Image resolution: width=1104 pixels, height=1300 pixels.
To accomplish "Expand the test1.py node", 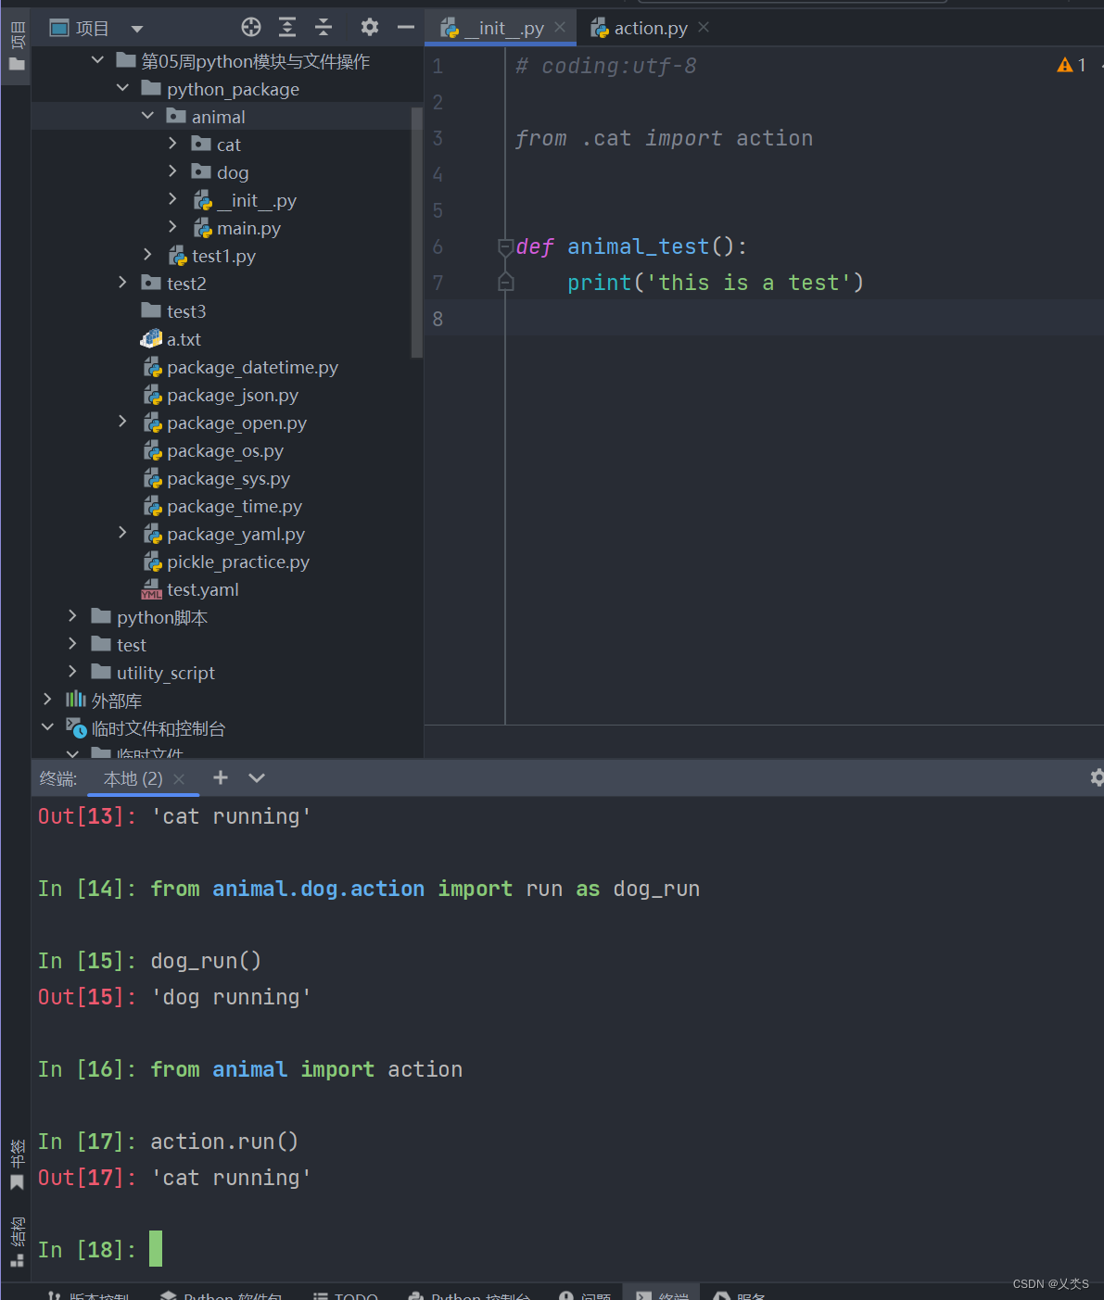I will pos(147,255).
